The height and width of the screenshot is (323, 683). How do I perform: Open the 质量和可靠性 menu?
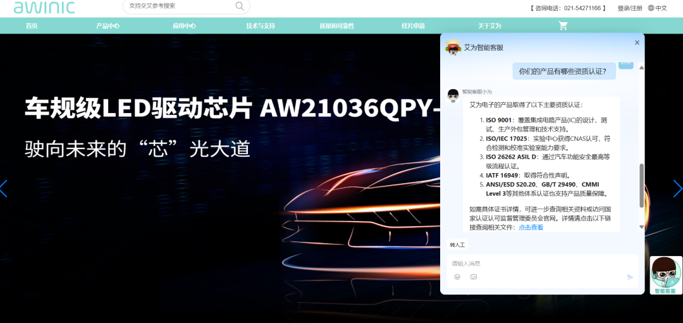pos(336,26)
